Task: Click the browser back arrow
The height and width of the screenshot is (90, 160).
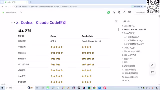Action: click(x=2, y=7)
